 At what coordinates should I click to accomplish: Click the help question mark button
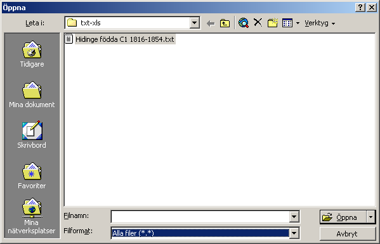coord(360,8)
